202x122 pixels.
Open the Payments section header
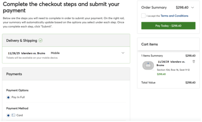pos(66,74)
